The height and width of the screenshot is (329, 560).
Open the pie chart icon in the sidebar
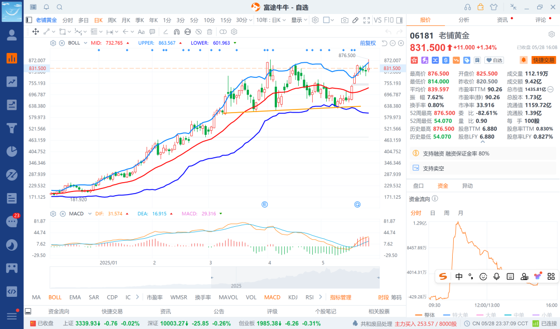12,152
